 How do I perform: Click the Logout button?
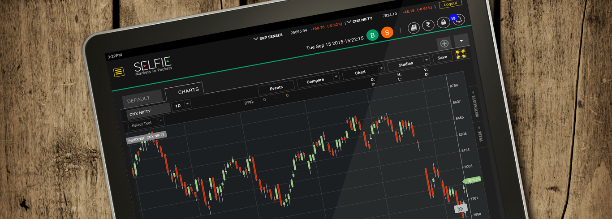click(450, 4)
